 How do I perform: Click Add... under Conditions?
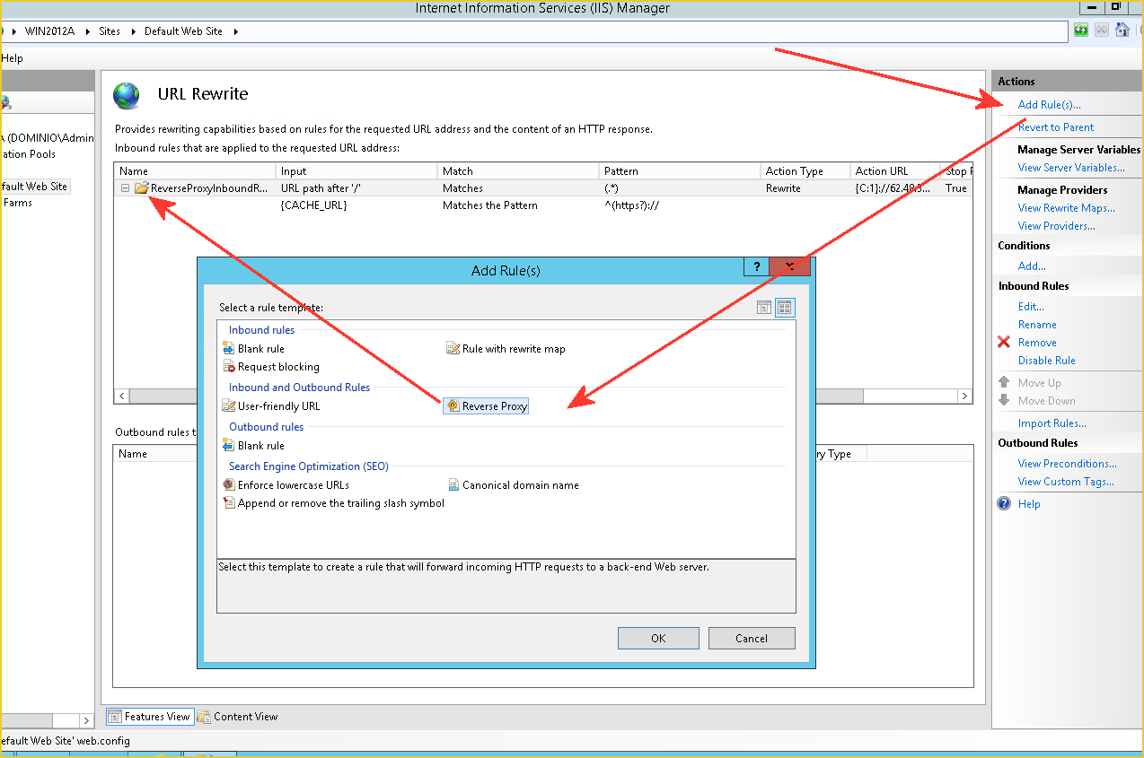(1032, 266)
